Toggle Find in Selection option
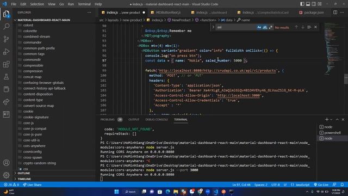348x196 pixels. [309, 27]
